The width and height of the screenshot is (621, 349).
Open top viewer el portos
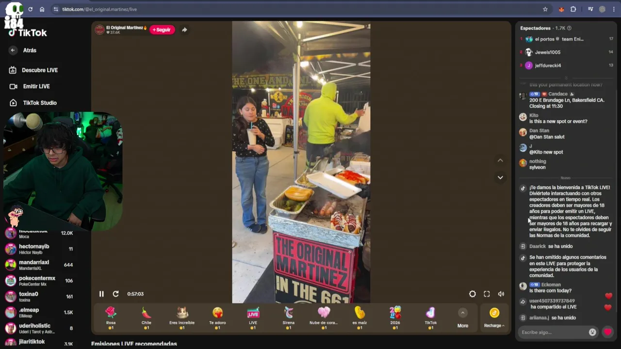(x=566, y=39)
